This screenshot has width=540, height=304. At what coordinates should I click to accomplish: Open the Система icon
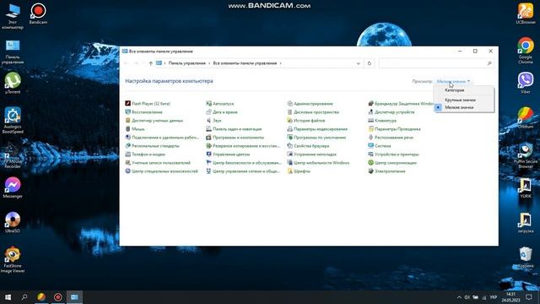click(x=371, y=146)
